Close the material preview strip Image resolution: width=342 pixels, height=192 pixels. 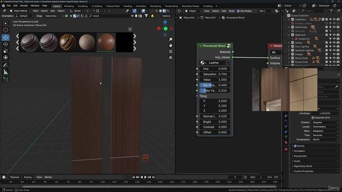[130, 29]
